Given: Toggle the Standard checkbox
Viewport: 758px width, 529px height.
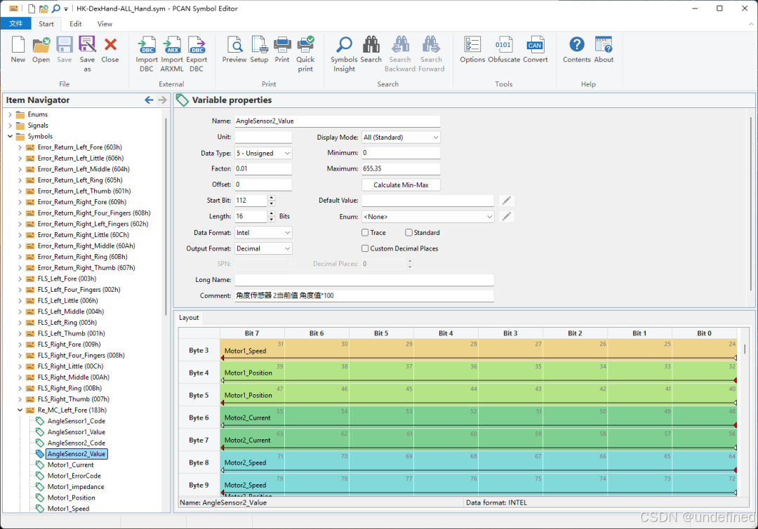Looking at the screenshot, I should tap(408, 232).
